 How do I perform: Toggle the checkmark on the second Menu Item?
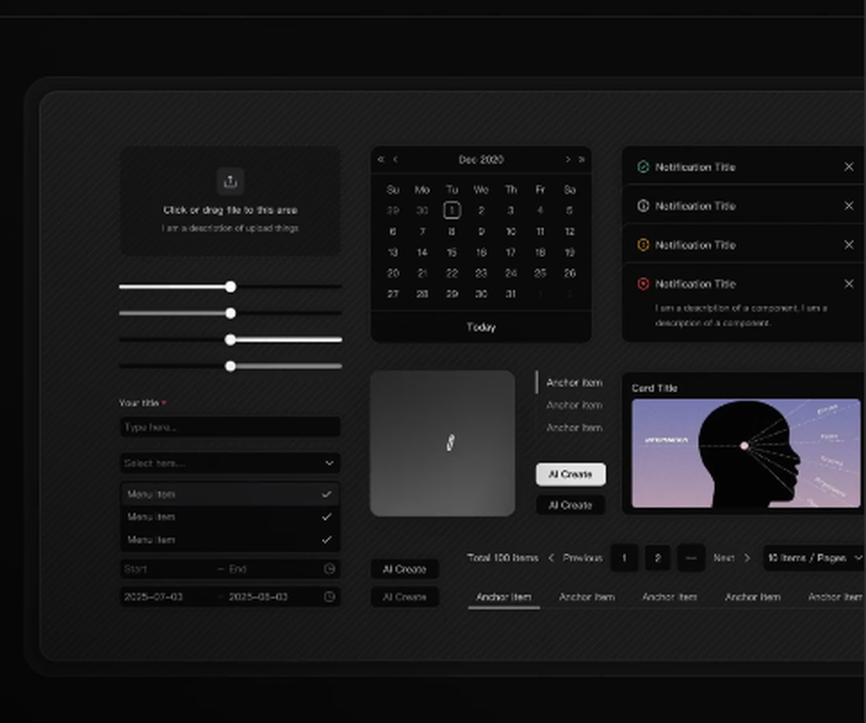pyautogui.click(x=326, y=517)
